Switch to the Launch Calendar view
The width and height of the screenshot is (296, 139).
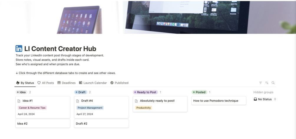click(x=93, y=83)
